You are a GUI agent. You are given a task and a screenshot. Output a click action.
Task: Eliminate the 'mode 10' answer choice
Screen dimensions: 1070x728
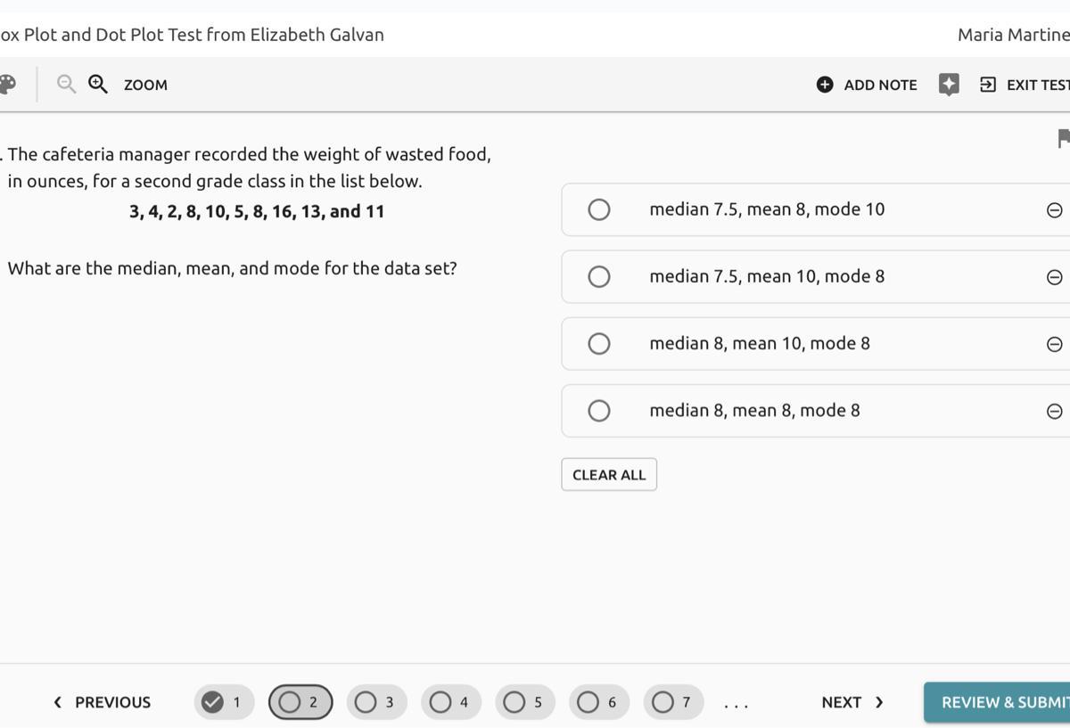pyautogui.click(x=1054, y=210)
